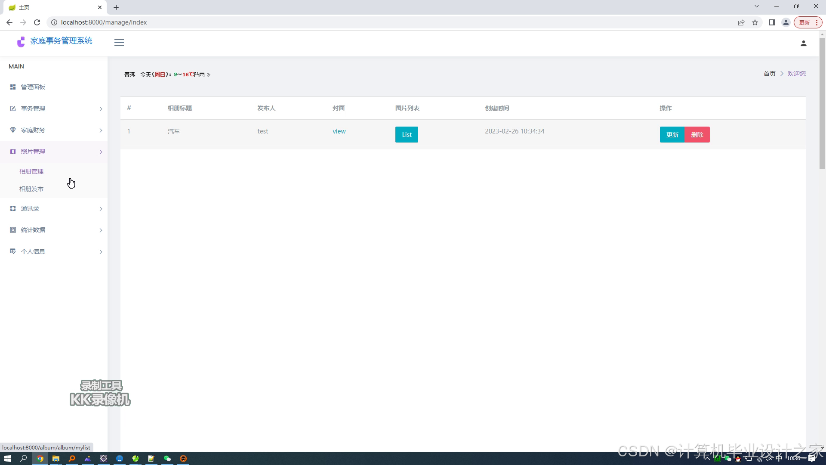This screenshot has width=826, height=465.
Task: Click the 首页 breadcrumb link
Action: tap(769, 74)
